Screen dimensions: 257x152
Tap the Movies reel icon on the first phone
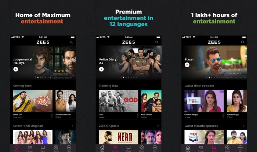click(56, 148)
